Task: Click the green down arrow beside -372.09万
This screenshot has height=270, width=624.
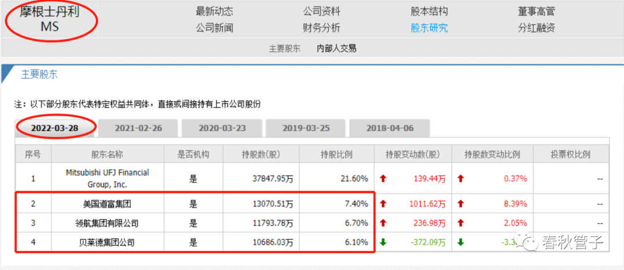Action: 384,242
